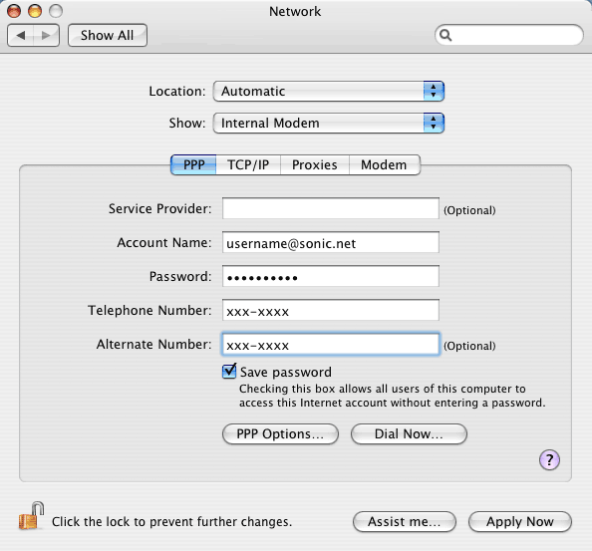The width and height of the screenshot is (592, 551).
Task: Click the back navigation arrow
Action: [20, 36]
